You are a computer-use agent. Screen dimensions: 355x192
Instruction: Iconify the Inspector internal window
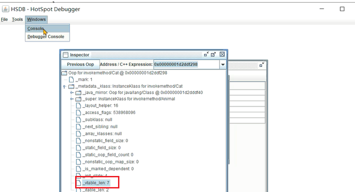pos(207,54)
